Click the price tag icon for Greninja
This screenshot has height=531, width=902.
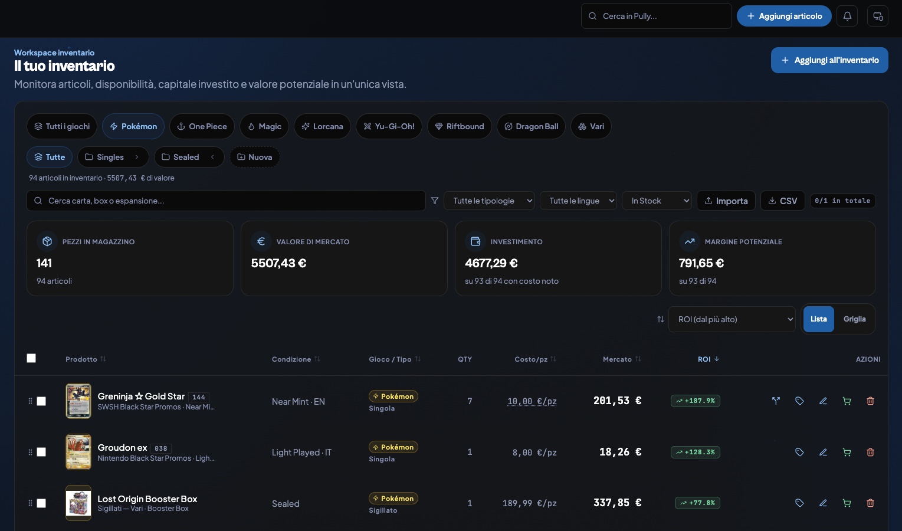pyautogui.click(x=799, y=401)
